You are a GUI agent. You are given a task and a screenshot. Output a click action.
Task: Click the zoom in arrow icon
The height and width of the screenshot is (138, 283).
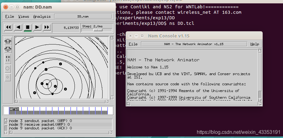8,41
